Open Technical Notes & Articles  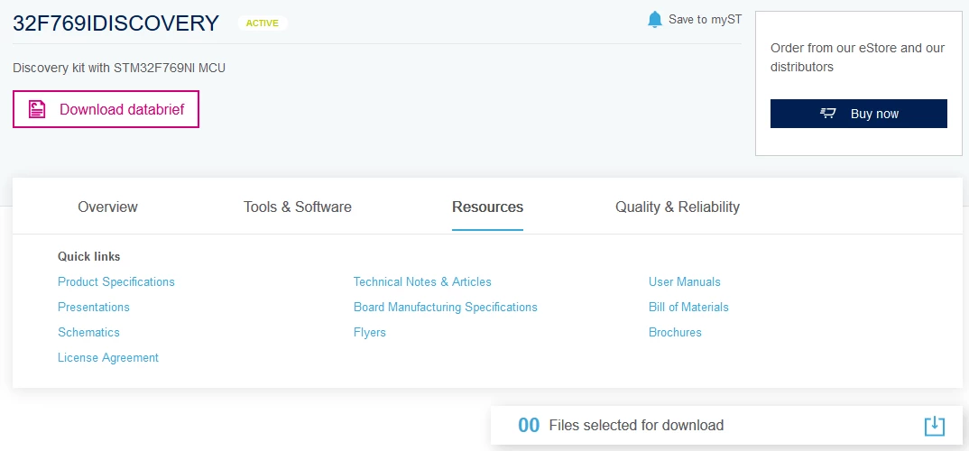[x=422, y=281]
